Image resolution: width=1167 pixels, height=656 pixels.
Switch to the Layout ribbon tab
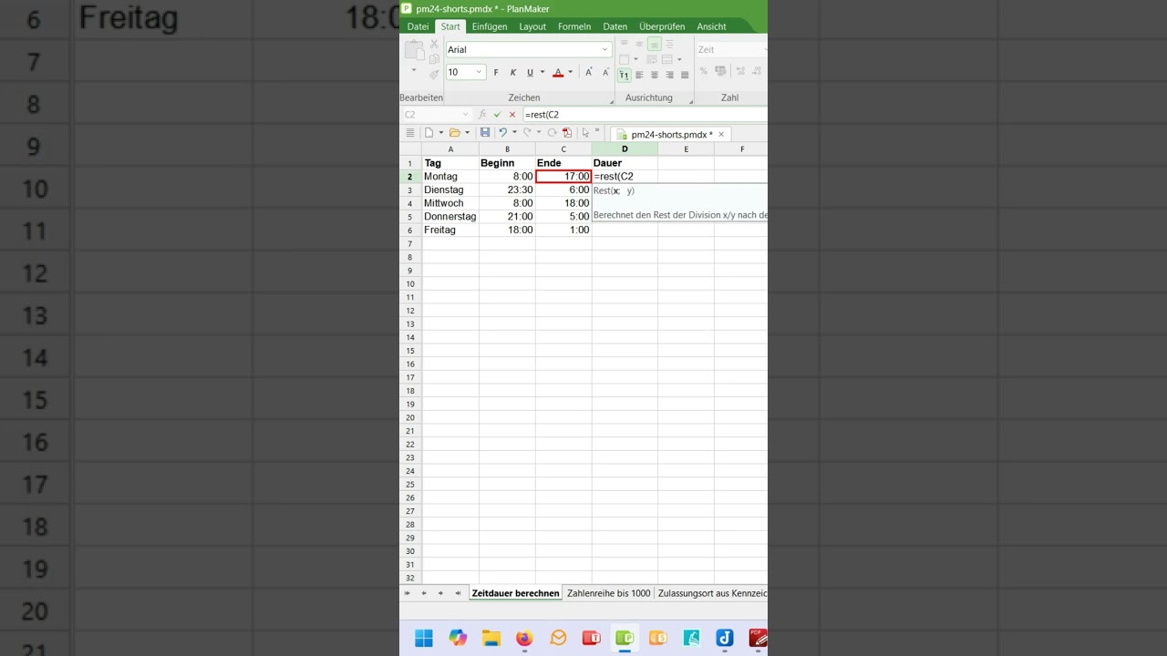532,26
